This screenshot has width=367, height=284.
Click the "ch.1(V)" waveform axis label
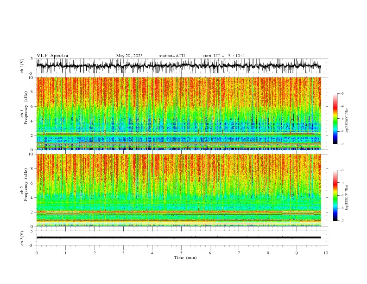22,66
